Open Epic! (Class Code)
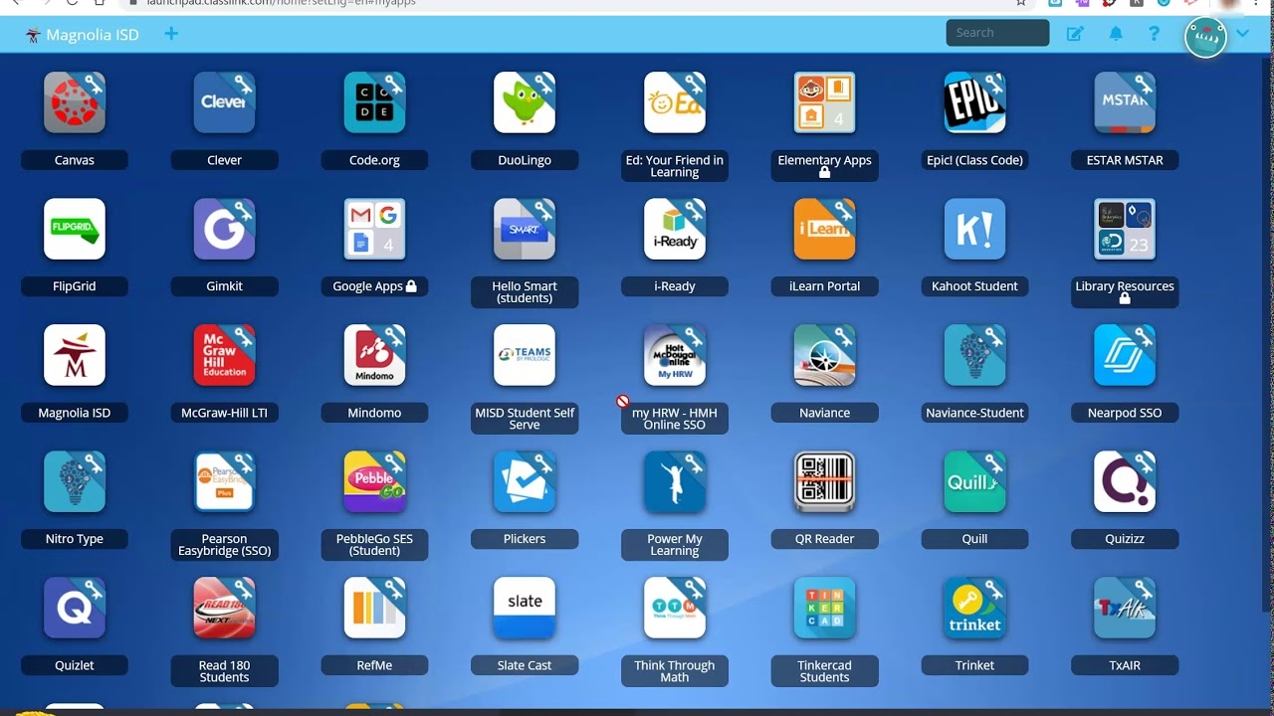Image resolution: width=1274 pixels, height=716 pixels. [x=974, y=102]
